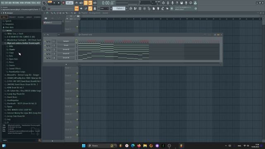The height and width of the screenshot is (149, 265).
Task: Mute the first playlist track dot
Action: (x=77, y=26)
